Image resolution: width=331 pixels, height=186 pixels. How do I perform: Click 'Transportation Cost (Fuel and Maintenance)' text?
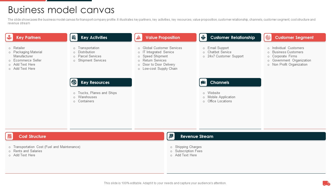(x=47, y=147)
